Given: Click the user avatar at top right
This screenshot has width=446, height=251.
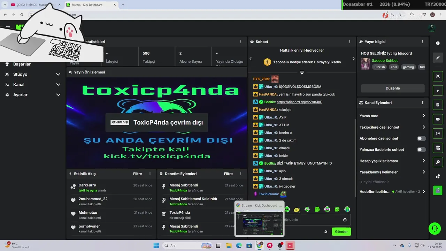Looking at the screenshot, I should [x=432, y=28].
